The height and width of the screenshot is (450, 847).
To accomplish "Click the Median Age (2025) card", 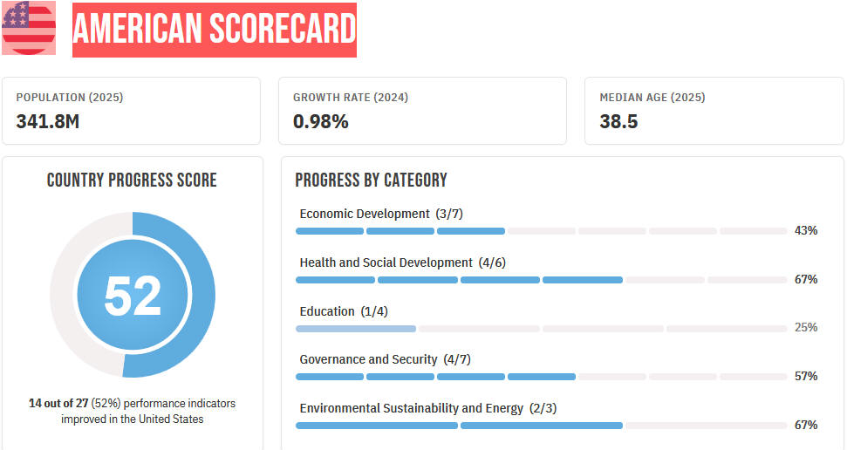I will pos(714,111).
